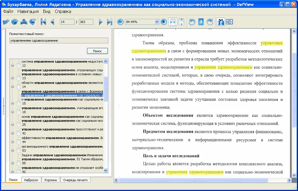Open search using the binoculars icon

220,22
